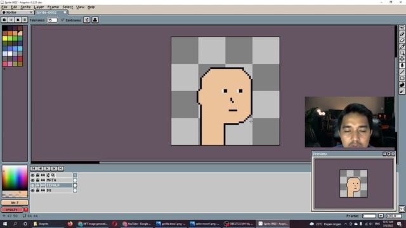Toggle continuous cels on BG layer

click(43, 190)
